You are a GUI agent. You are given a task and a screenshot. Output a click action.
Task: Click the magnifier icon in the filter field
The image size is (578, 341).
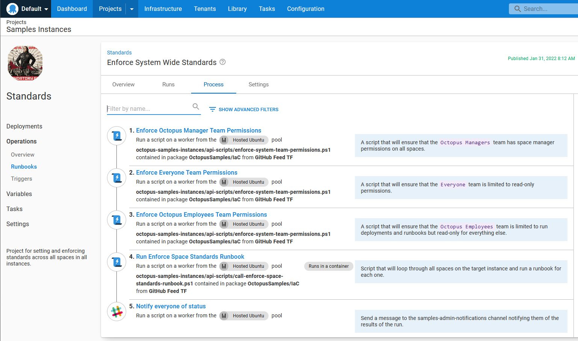(196, 107)
